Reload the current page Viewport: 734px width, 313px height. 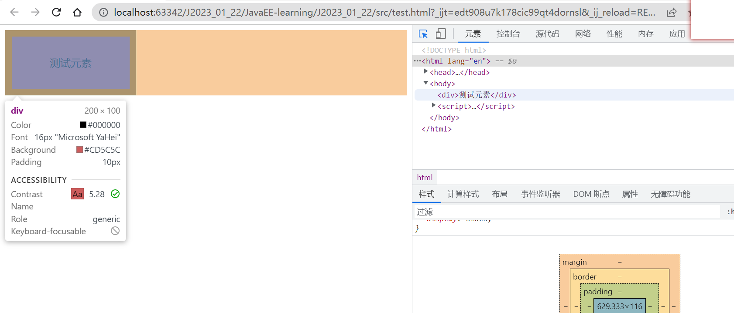click(56, 12)
